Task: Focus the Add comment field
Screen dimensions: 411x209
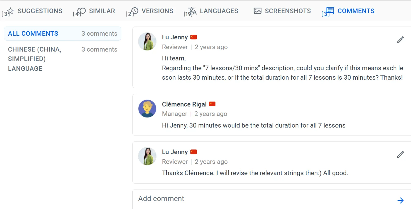Action: click(263, 199)
